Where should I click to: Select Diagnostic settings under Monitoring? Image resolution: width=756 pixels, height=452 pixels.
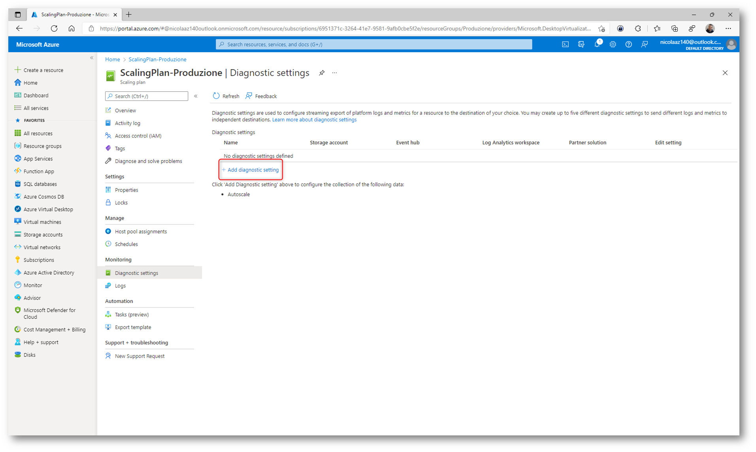136,273
